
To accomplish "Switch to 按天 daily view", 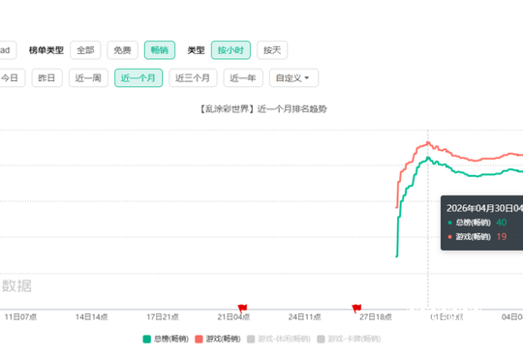I will [x=272, y=50].
